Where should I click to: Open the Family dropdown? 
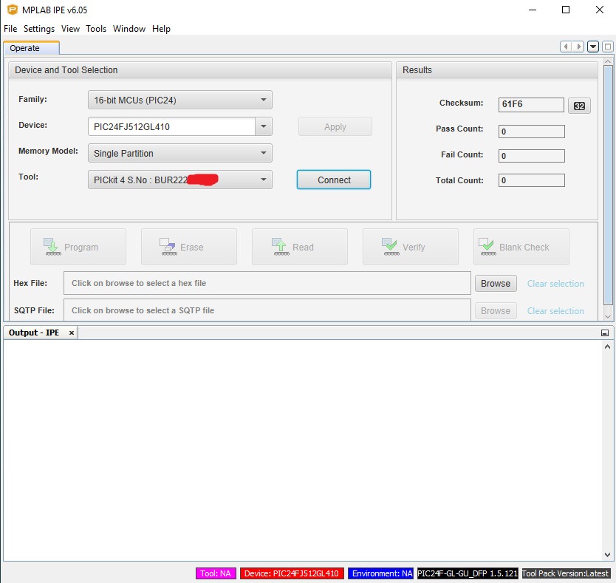pos(179,100)
